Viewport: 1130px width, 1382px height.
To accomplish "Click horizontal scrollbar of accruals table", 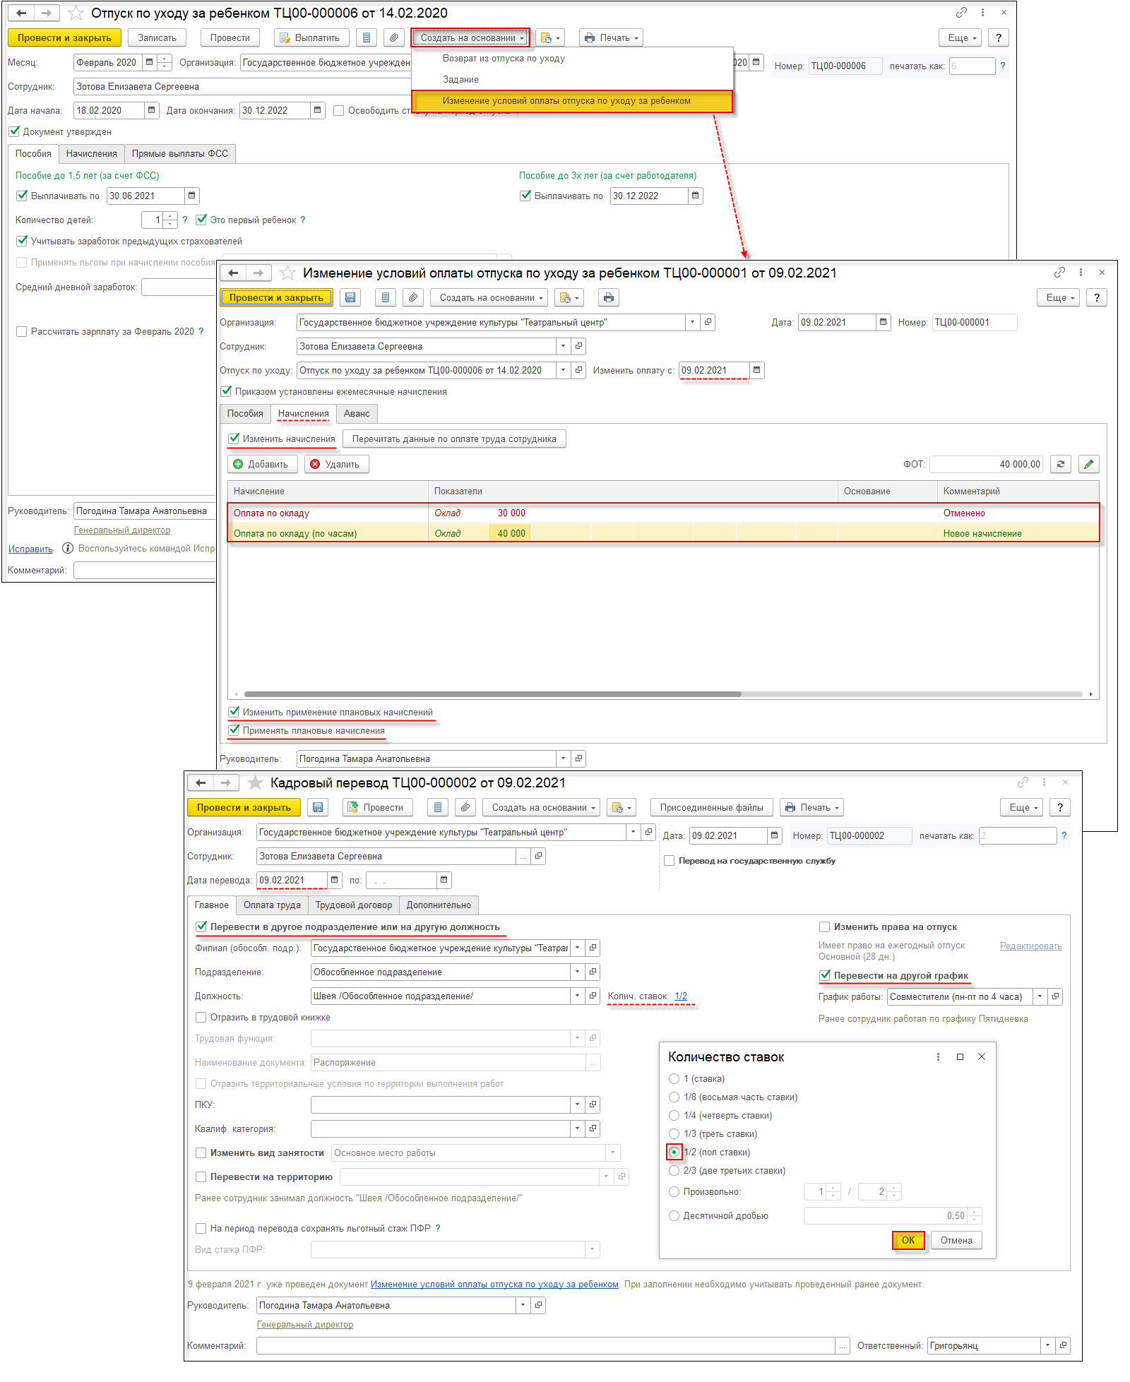I will [493, 694].
